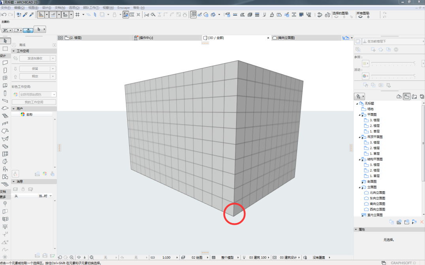Toggle the guide lines button in toolbar
Image resolution: width=425 pixels, height=265 pixels.
tap(41, 15)
